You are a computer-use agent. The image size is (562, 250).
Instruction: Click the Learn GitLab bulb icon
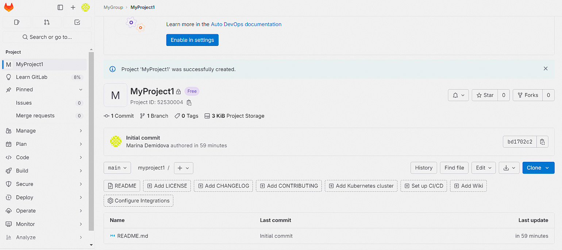click(9, 77)
